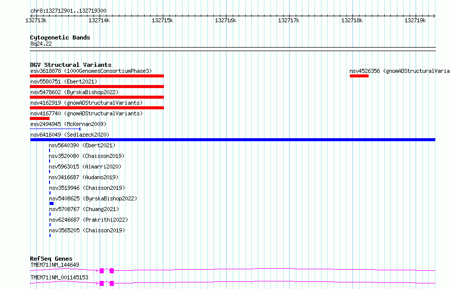
Task: Click the 132715k ruler tick label
Action: (162, 20)
